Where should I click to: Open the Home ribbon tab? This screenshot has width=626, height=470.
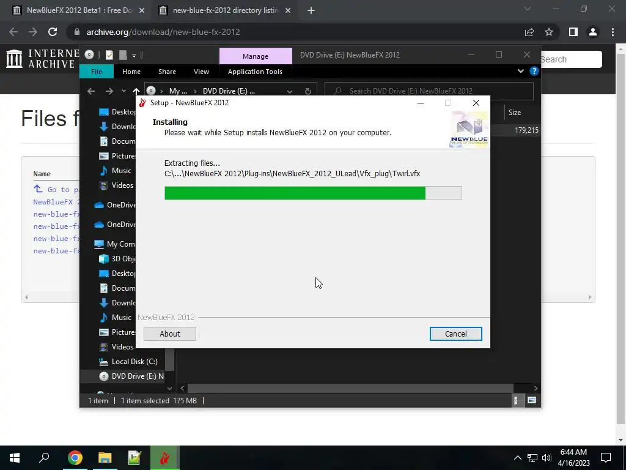tap(131, 72)
